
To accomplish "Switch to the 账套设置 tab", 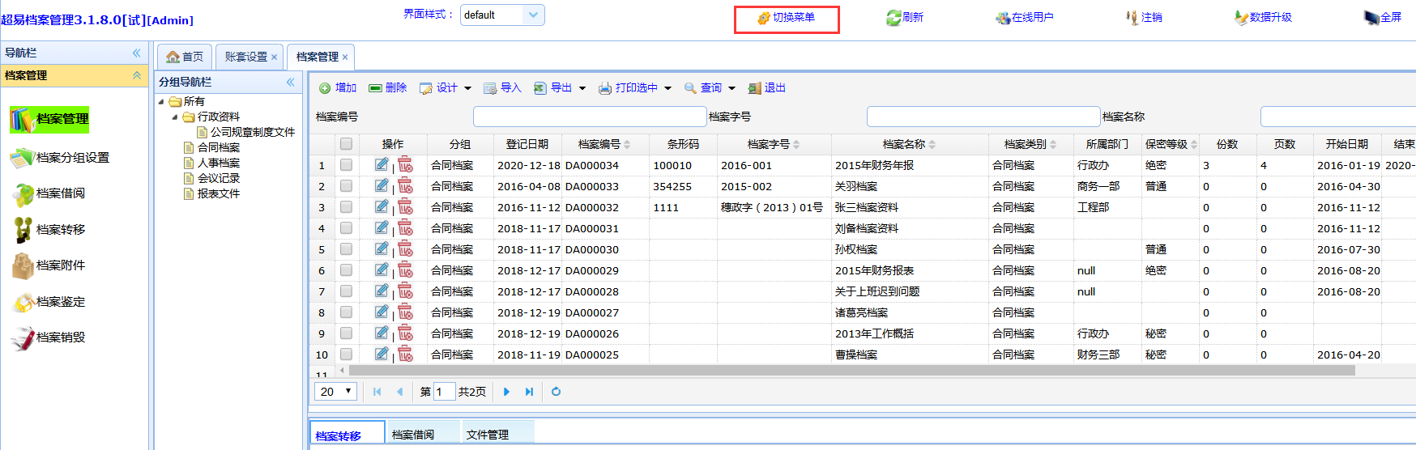I will pos(245,57).
